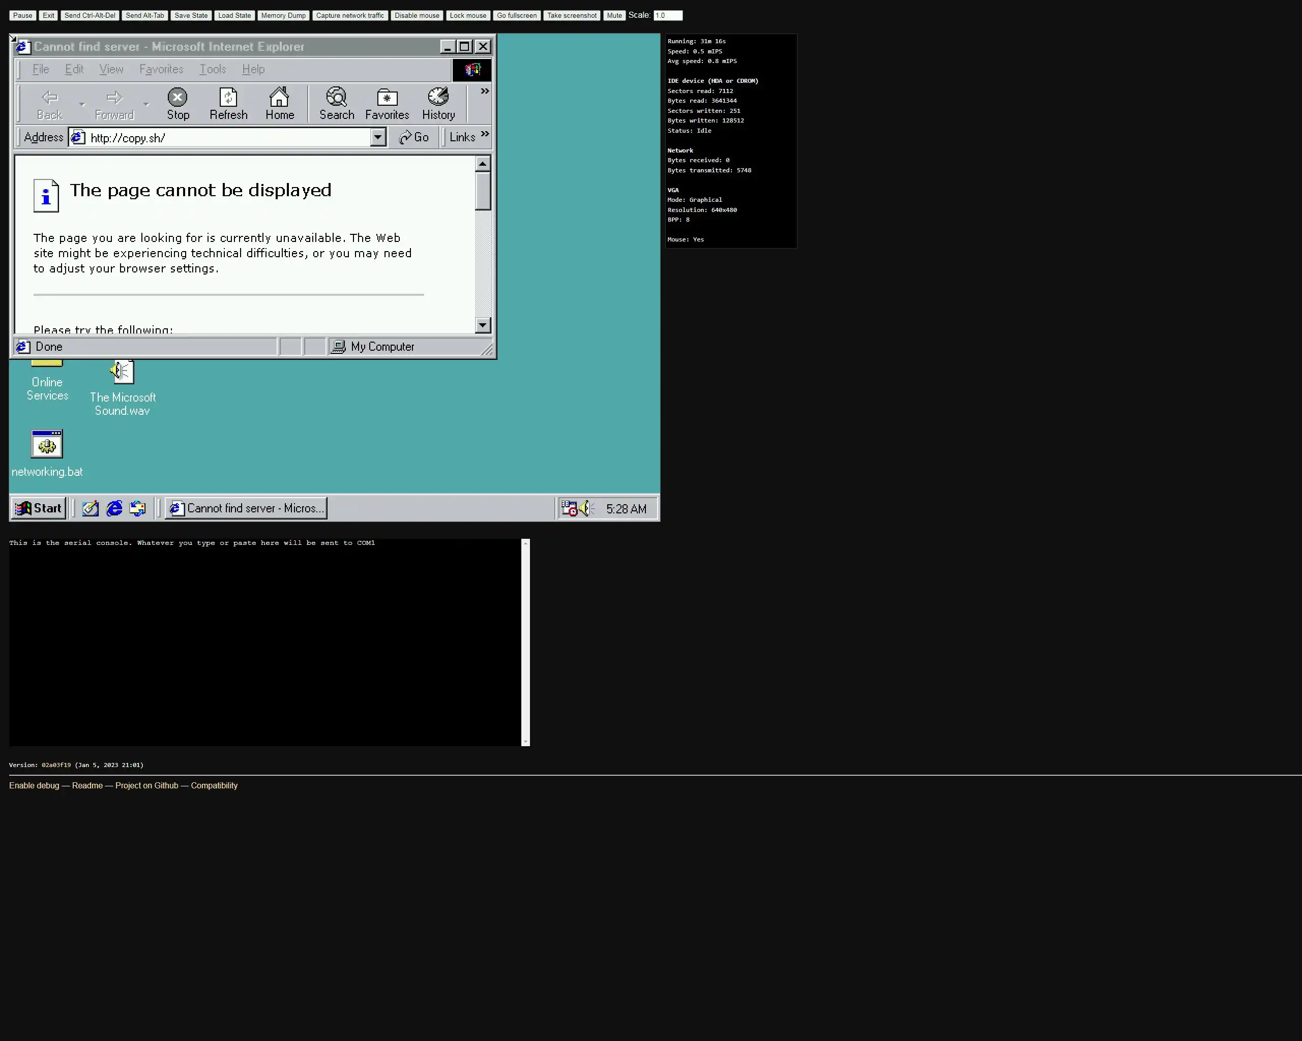Launch Internet Explorer from quick launch
The width and height of the screenshot is (1302, 1041).
114,508
